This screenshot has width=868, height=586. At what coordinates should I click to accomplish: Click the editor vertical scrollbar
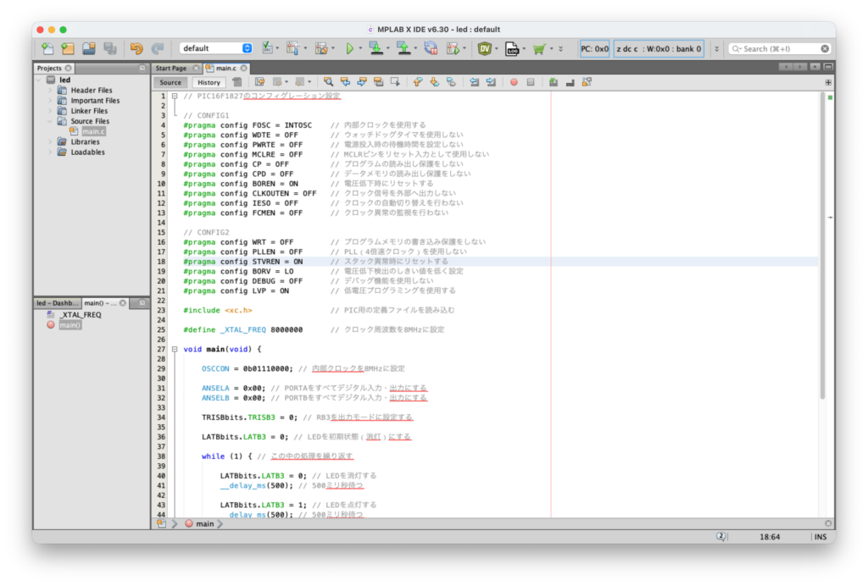coord(822,246)
